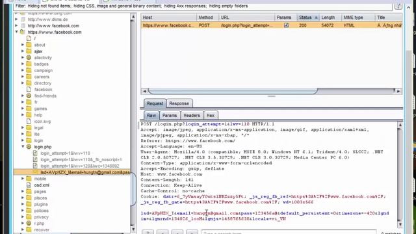This screenshot has height=234, width=416.
Task: Collapse the https://www.facebook.com tree node
Action: (17, 32)
